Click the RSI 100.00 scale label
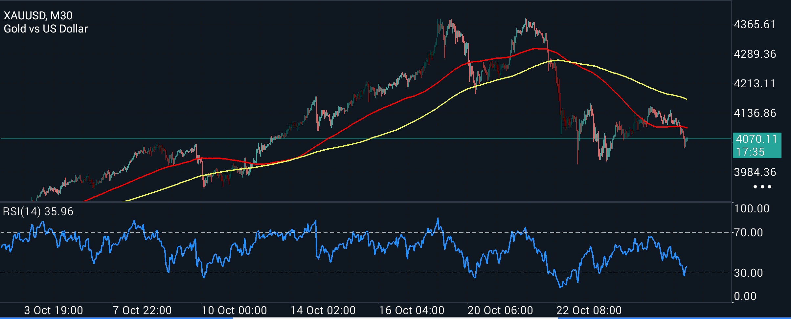Screen dimensions: 791x319 point(752,209)
